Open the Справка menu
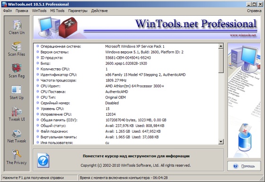This screenshot has height=182, width=265. 254,11
